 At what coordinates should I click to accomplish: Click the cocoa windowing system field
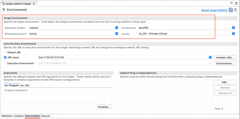[x=73, y=34]
